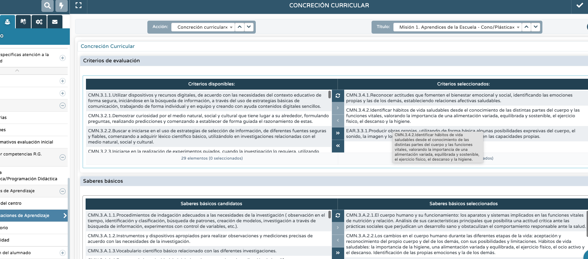Open 'Situaciones de Aprendizaje' sidebar menu item
The height and width of the screenshot is (259, 588).
32,216
